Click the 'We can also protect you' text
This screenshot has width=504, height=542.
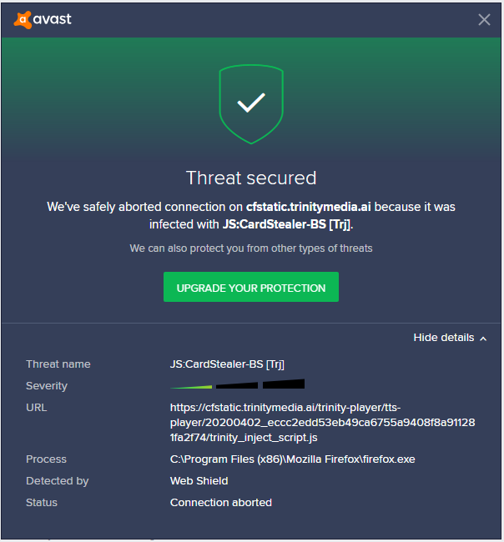point(251,248)
